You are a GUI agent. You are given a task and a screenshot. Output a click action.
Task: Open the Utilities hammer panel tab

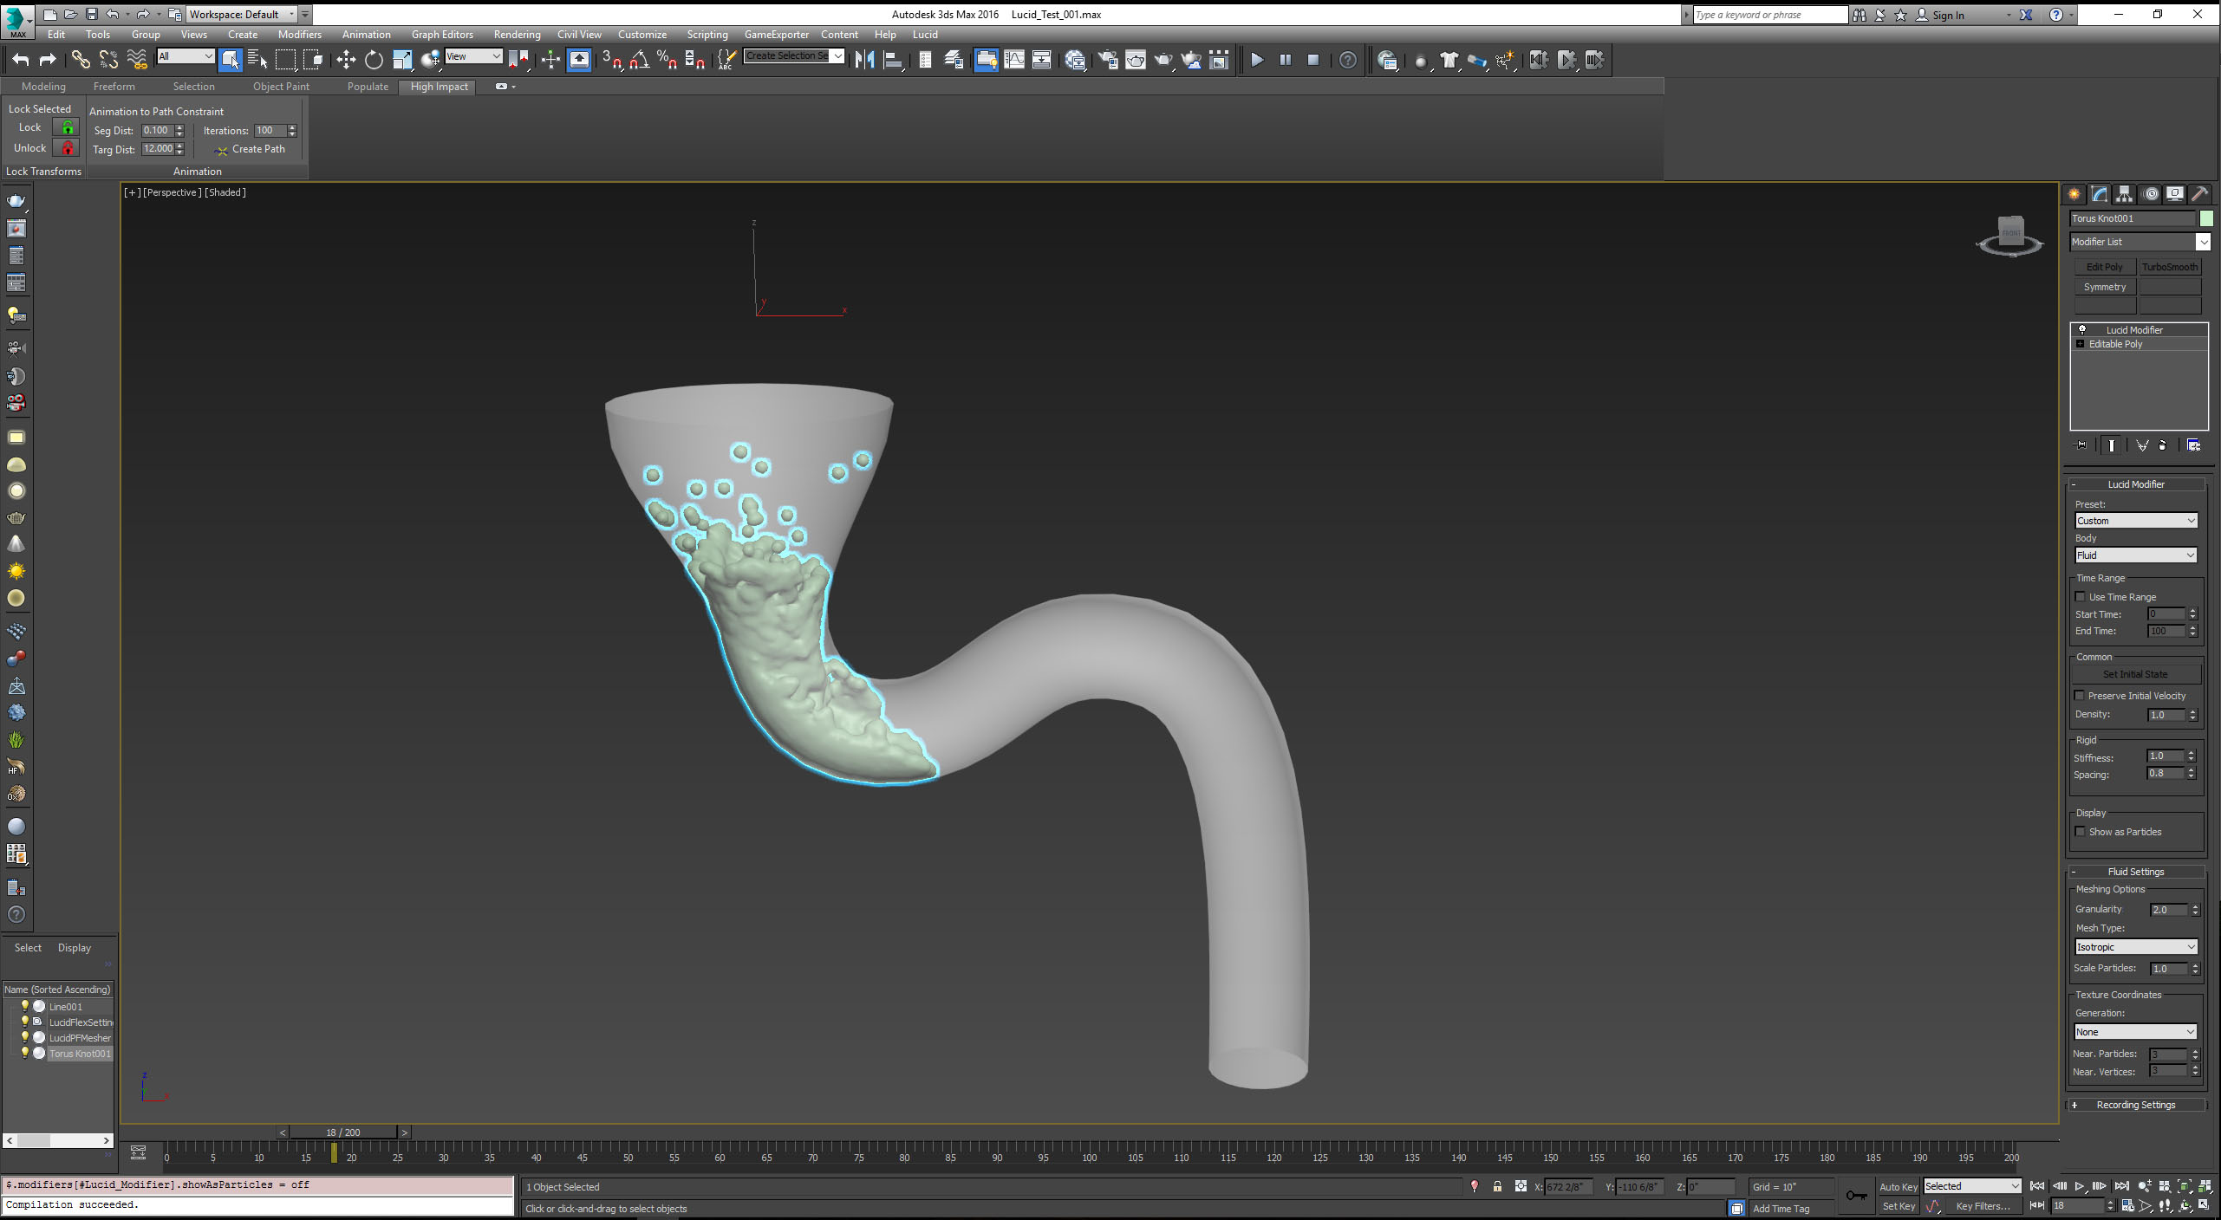(2199, 194)
